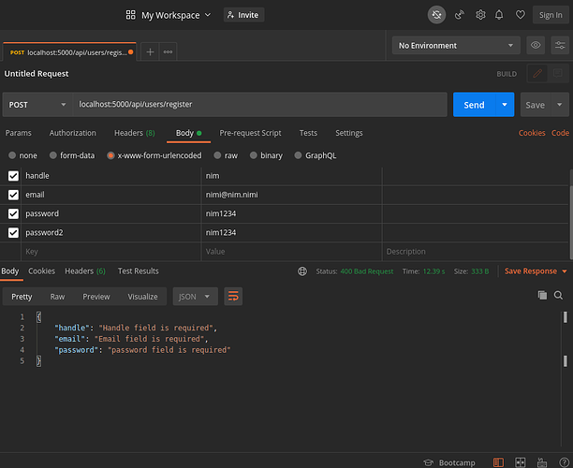Image resolution: width=573 pixels, height=468 pixels.
Task: Search the response with magnifier icon
Action: pyautogui.click(x=558, y=295)
